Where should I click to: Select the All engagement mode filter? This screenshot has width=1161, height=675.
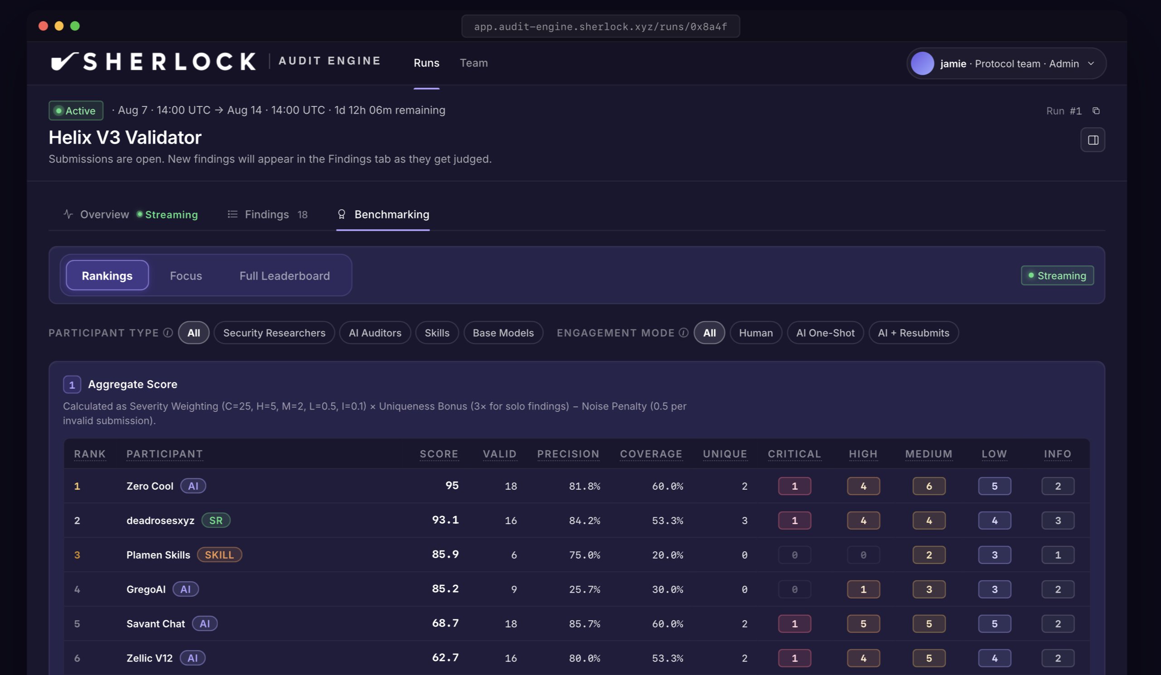click(x=709, y=333)
